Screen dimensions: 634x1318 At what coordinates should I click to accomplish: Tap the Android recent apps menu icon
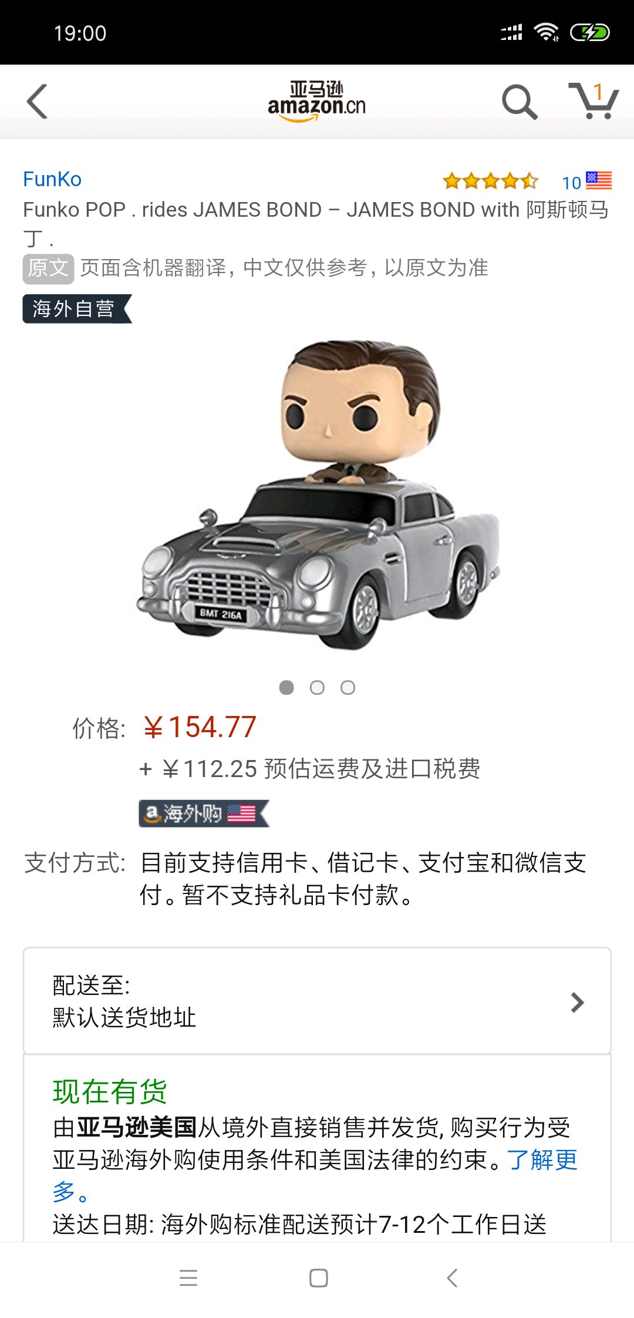pos(188,1278)
